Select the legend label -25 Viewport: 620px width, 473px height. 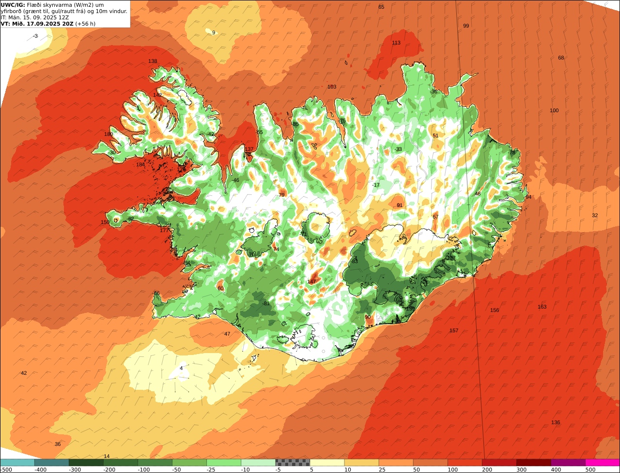(x=206, y=469)
